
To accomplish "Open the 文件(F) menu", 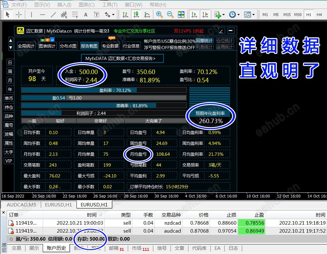I will tap(19, 4).
